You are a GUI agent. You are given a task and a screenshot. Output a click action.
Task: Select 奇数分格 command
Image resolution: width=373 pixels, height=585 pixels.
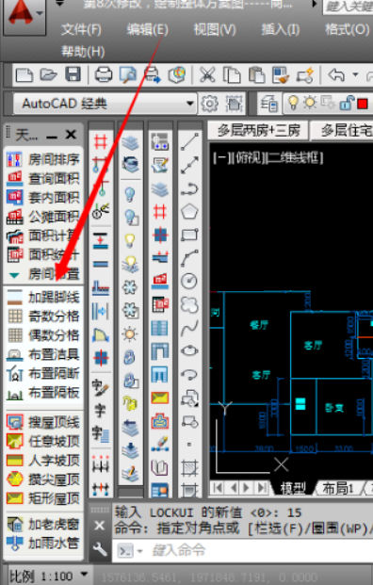pyautogui.click(x=43, y=317)
